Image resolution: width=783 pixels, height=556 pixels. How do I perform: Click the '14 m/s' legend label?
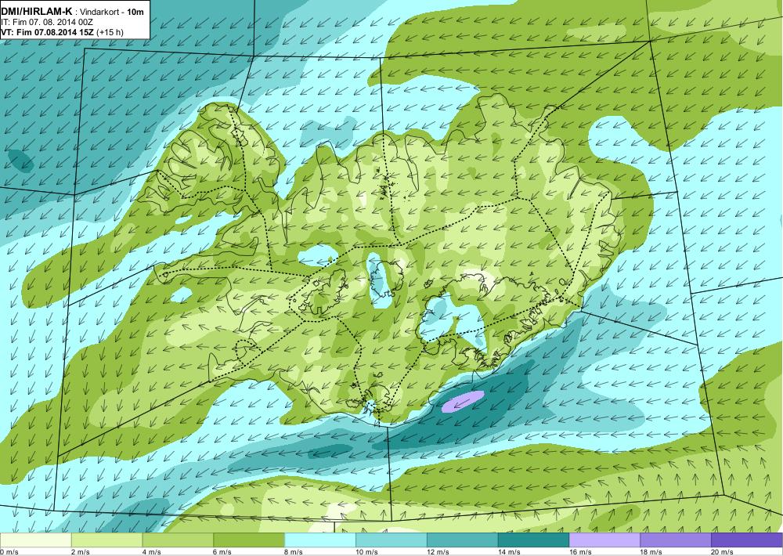click(510, 551)
